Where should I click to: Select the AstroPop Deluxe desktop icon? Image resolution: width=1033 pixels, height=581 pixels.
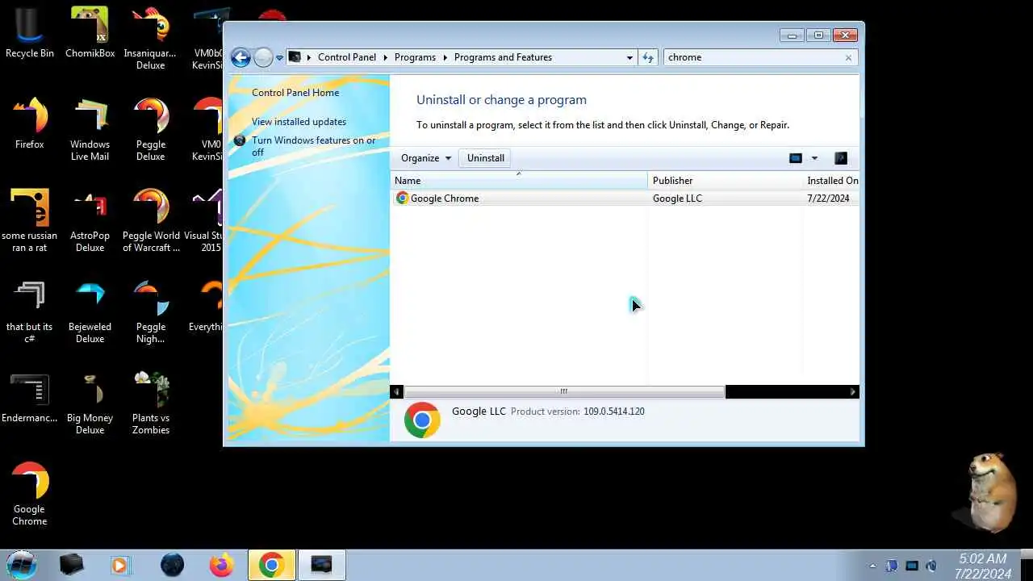[90, 221]
